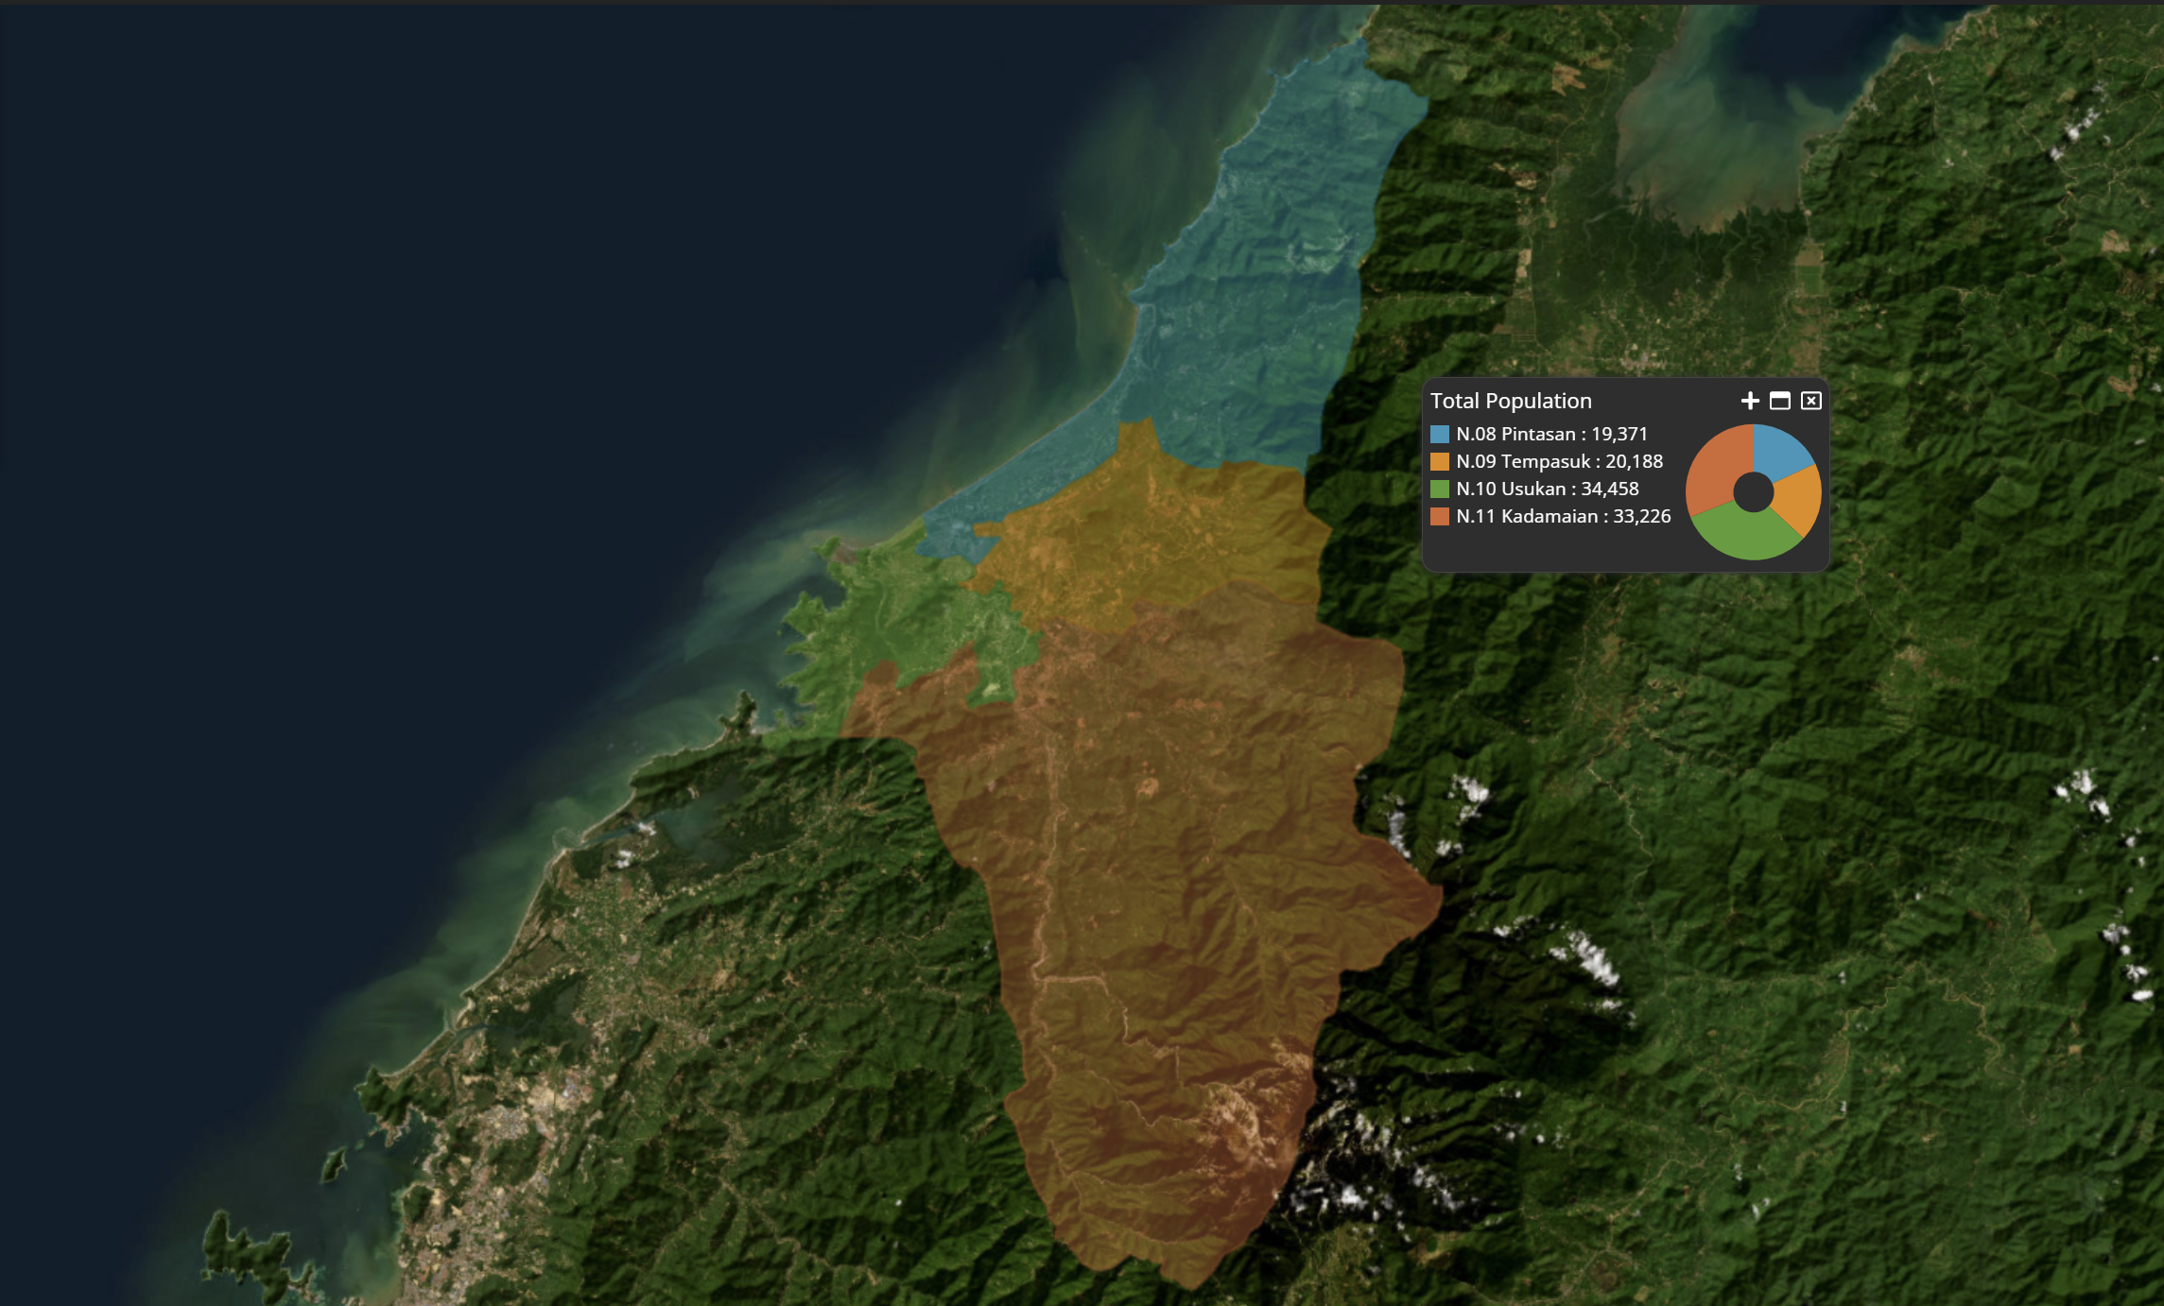Click the green Usukan slice of the donut chart
This screenshot has width=2164, height=1306.
click(x=1745, y=535)
